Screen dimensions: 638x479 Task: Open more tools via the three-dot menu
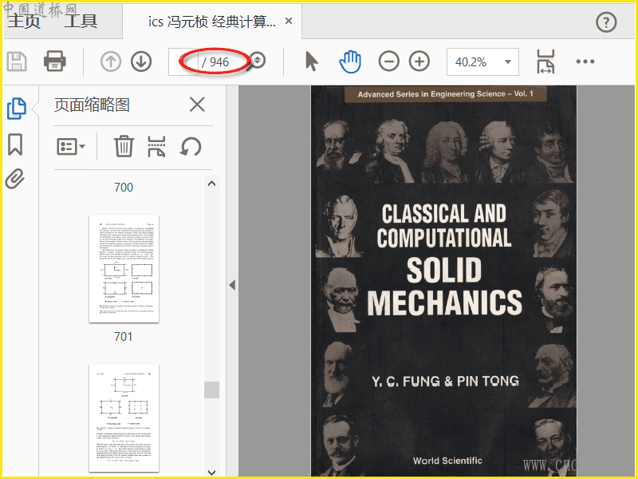585,61
